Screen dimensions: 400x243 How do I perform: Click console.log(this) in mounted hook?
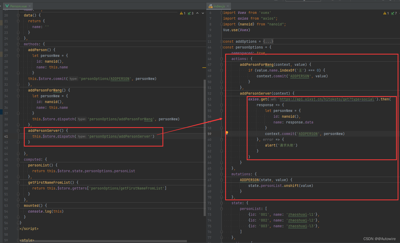click(46, 211)
